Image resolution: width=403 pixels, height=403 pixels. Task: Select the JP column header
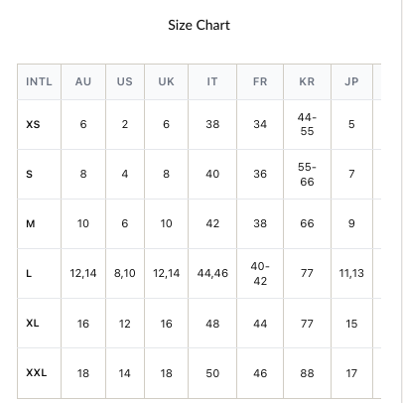(x=351, y=81)
